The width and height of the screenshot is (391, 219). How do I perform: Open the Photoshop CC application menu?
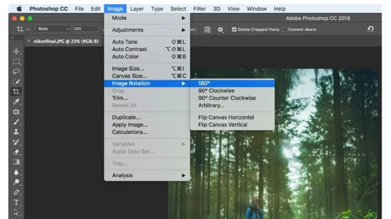coord(48,9)
